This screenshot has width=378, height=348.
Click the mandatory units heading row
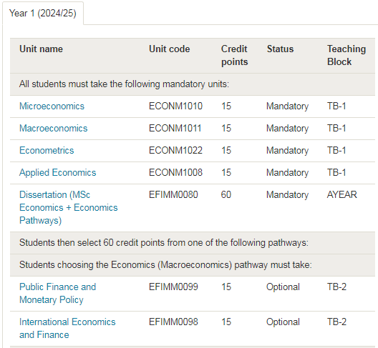tap(193, 84)
